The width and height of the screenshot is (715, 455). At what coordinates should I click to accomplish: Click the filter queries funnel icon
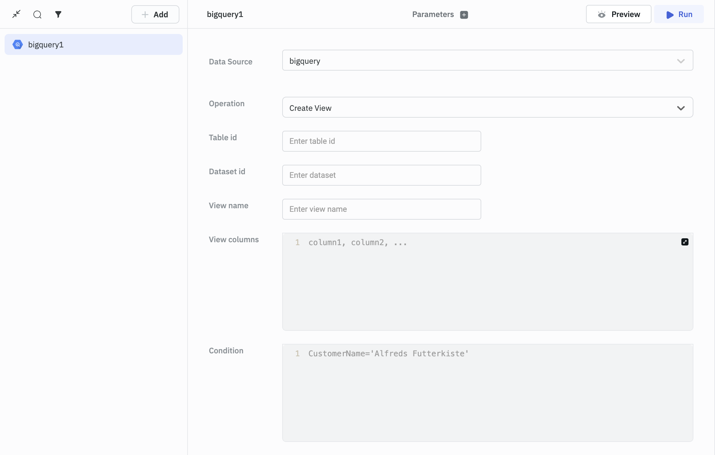tap(58, 14)
